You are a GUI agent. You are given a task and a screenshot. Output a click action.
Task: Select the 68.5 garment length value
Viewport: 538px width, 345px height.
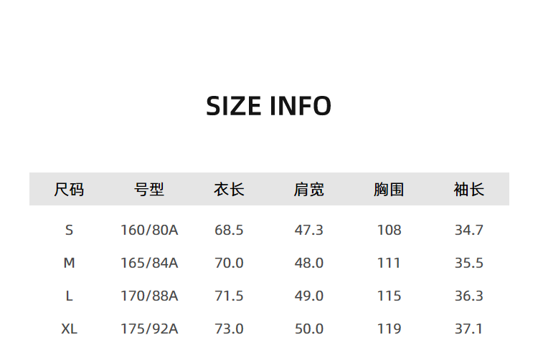pyautogui.click(x=229, y=230)
